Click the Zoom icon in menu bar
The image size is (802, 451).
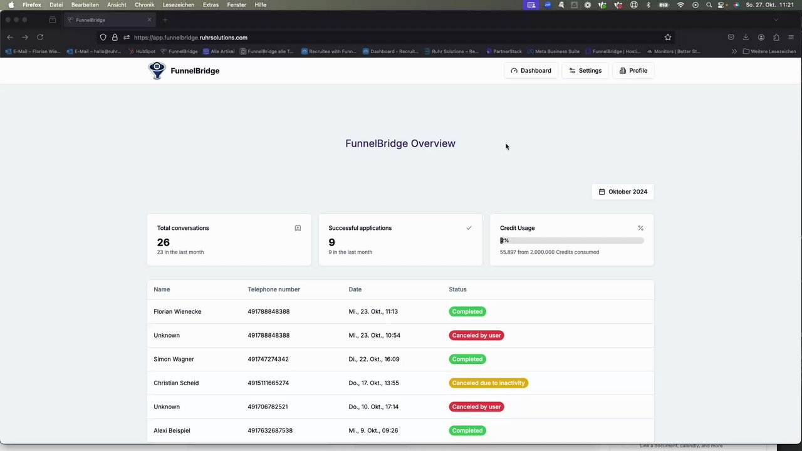coord(548,5)
